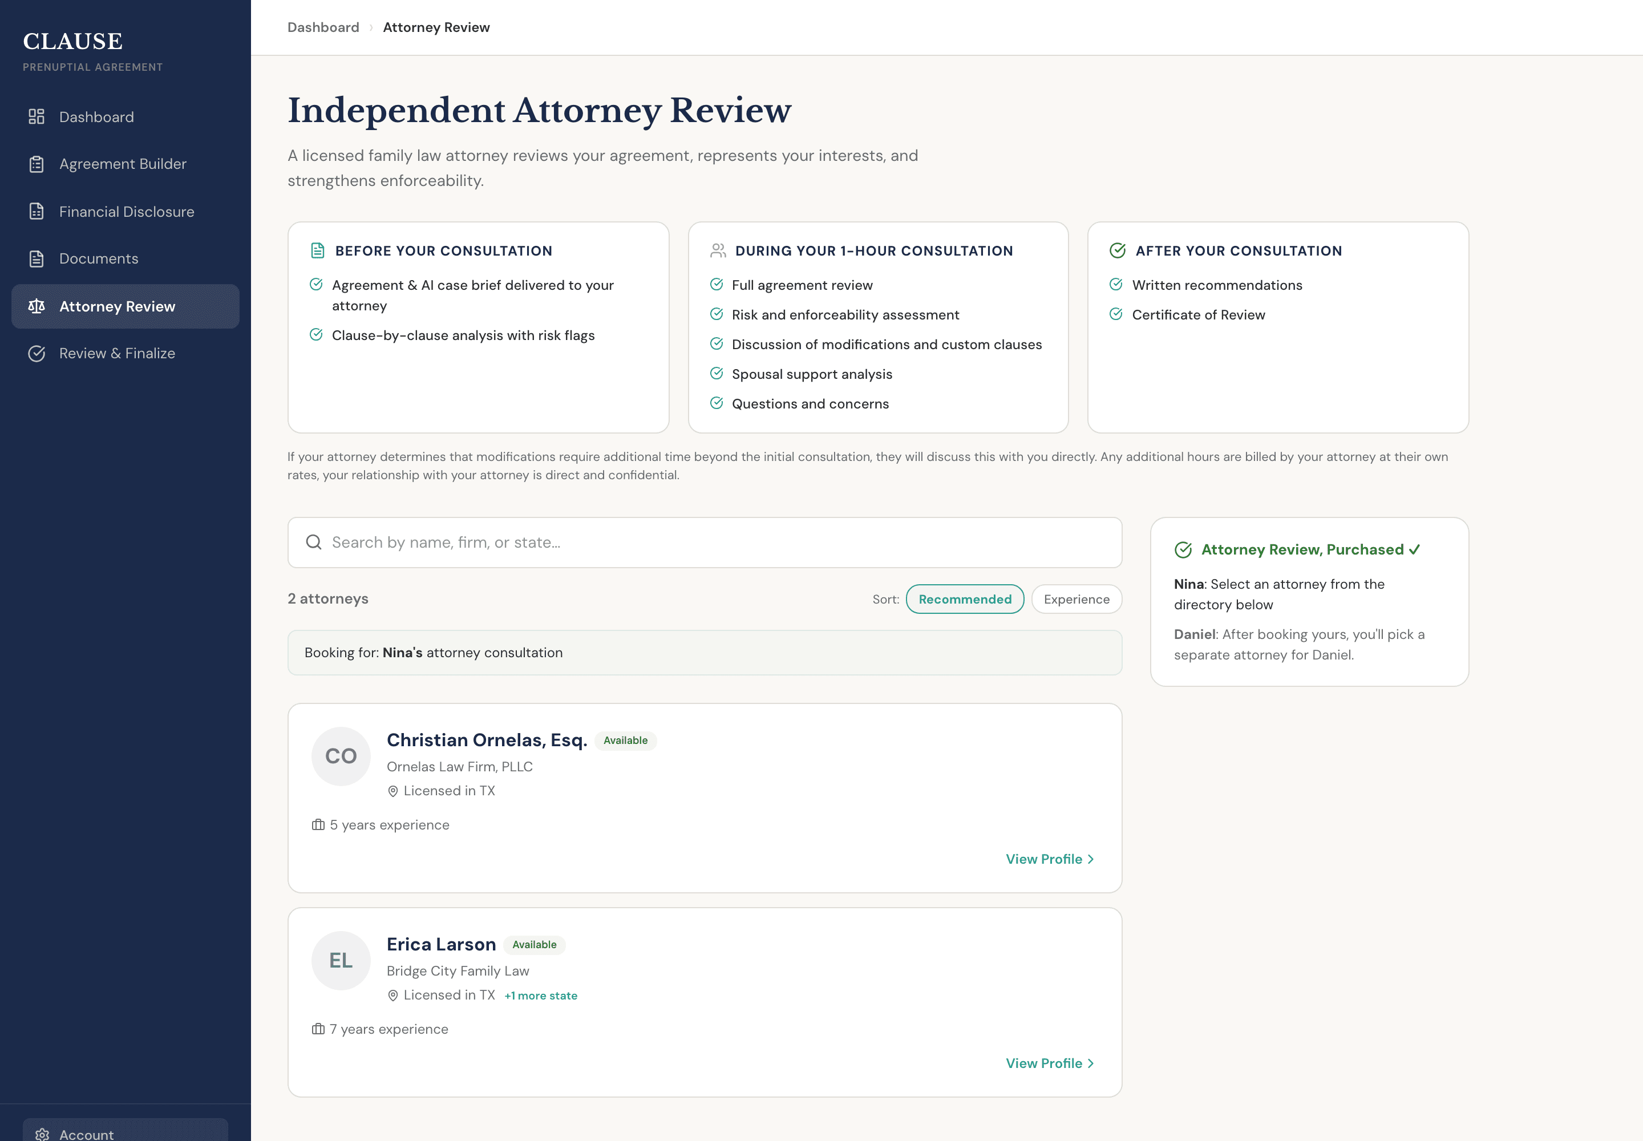The width and height of the screenshot is (1643, 1141).
Task: Click the Review & Finalize check-circle icon
Action: (37, 353)
